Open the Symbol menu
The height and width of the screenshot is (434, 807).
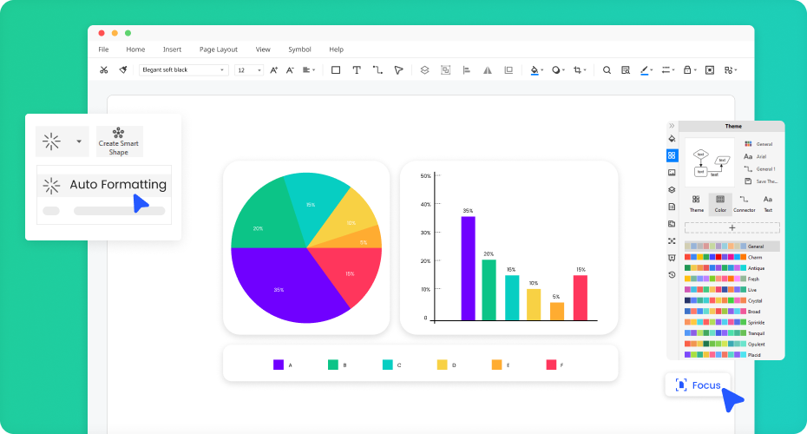click(x=299, y=49)
